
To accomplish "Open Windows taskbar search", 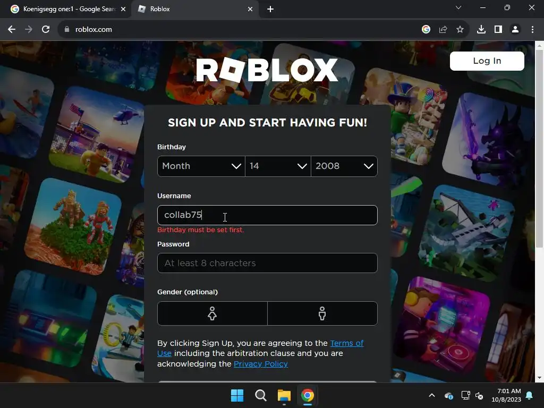I will tap(260, 395).
